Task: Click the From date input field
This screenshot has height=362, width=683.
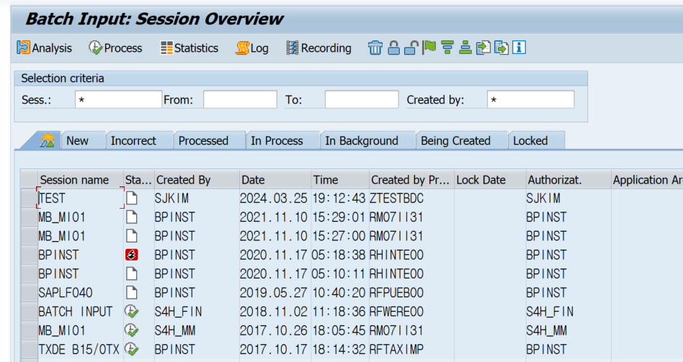Action: pyautogui.click(x=240, y=99)
